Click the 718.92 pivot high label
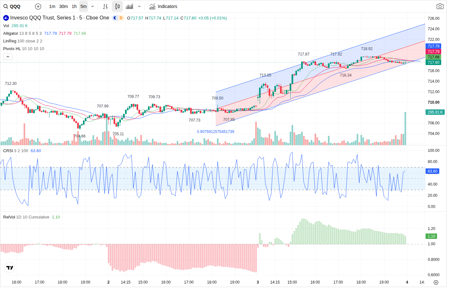The width and height of the screenshot is (453, 303). [367, 49]
